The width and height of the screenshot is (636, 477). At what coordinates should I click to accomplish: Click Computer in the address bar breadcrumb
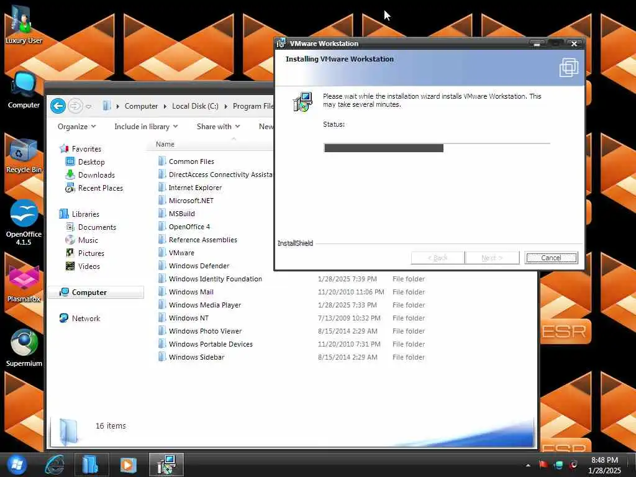coord(141,106)
